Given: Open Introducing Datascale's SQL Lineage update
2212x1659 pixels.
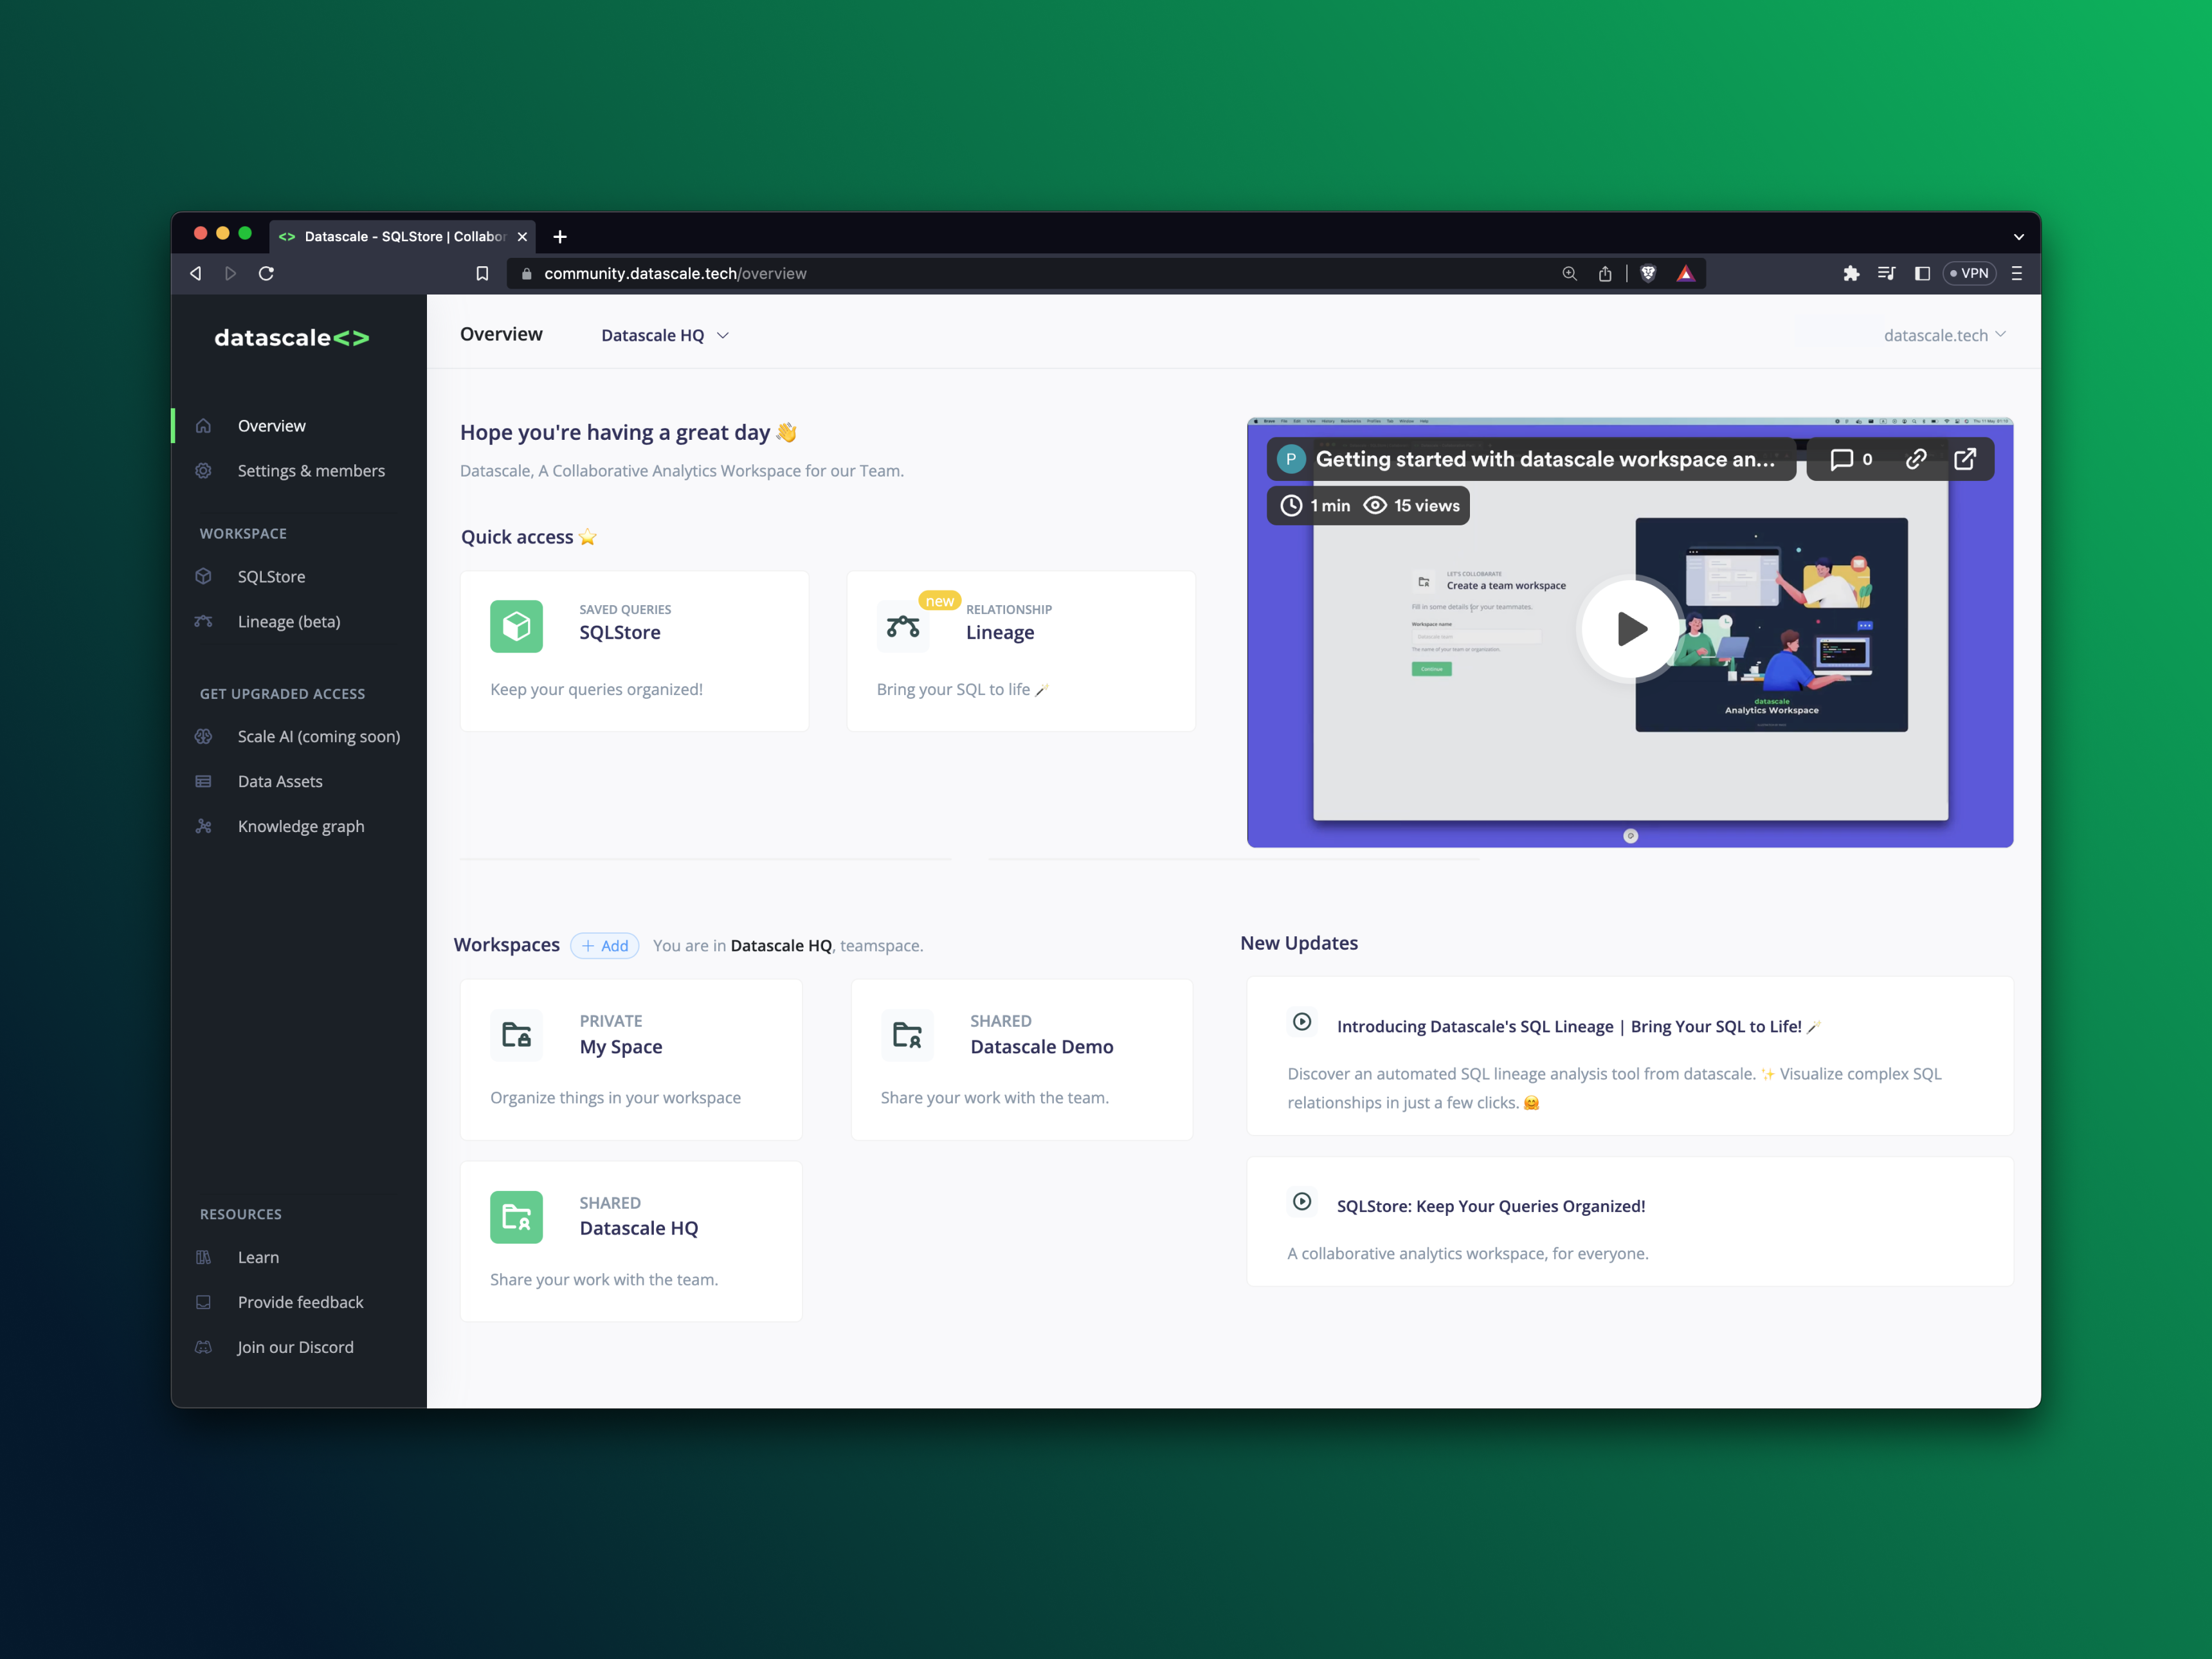Looking at the screenshot, I should click(1630, 1056).
